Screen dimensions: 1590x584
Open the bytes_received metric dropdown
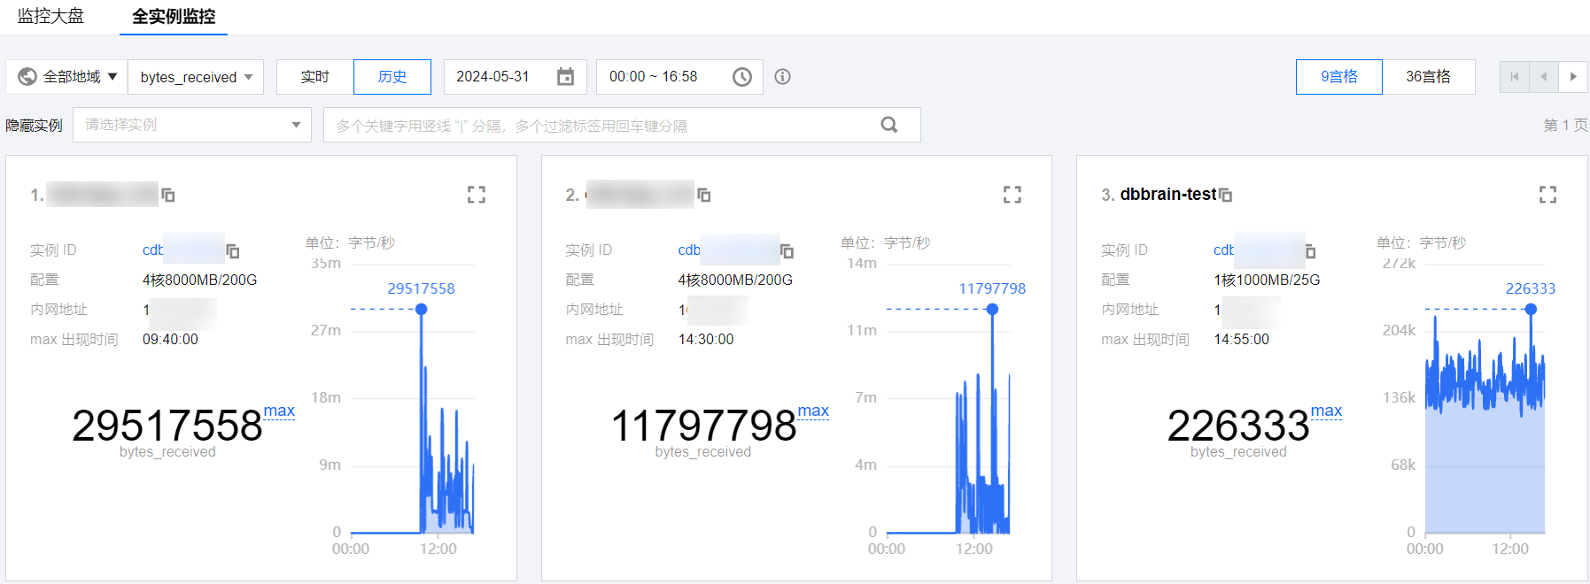click(x=196, y=77)
